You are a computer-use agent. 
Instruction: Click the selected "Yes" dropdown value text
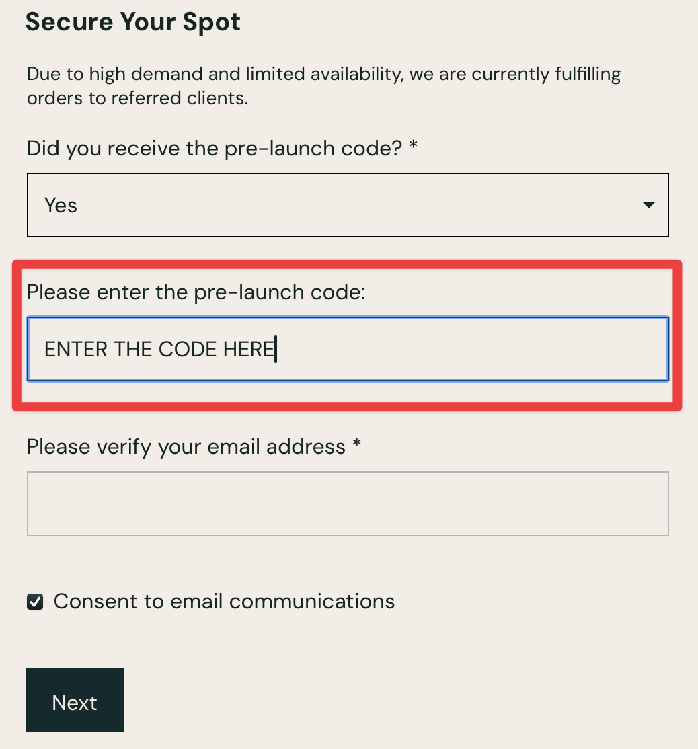(61, 205)
